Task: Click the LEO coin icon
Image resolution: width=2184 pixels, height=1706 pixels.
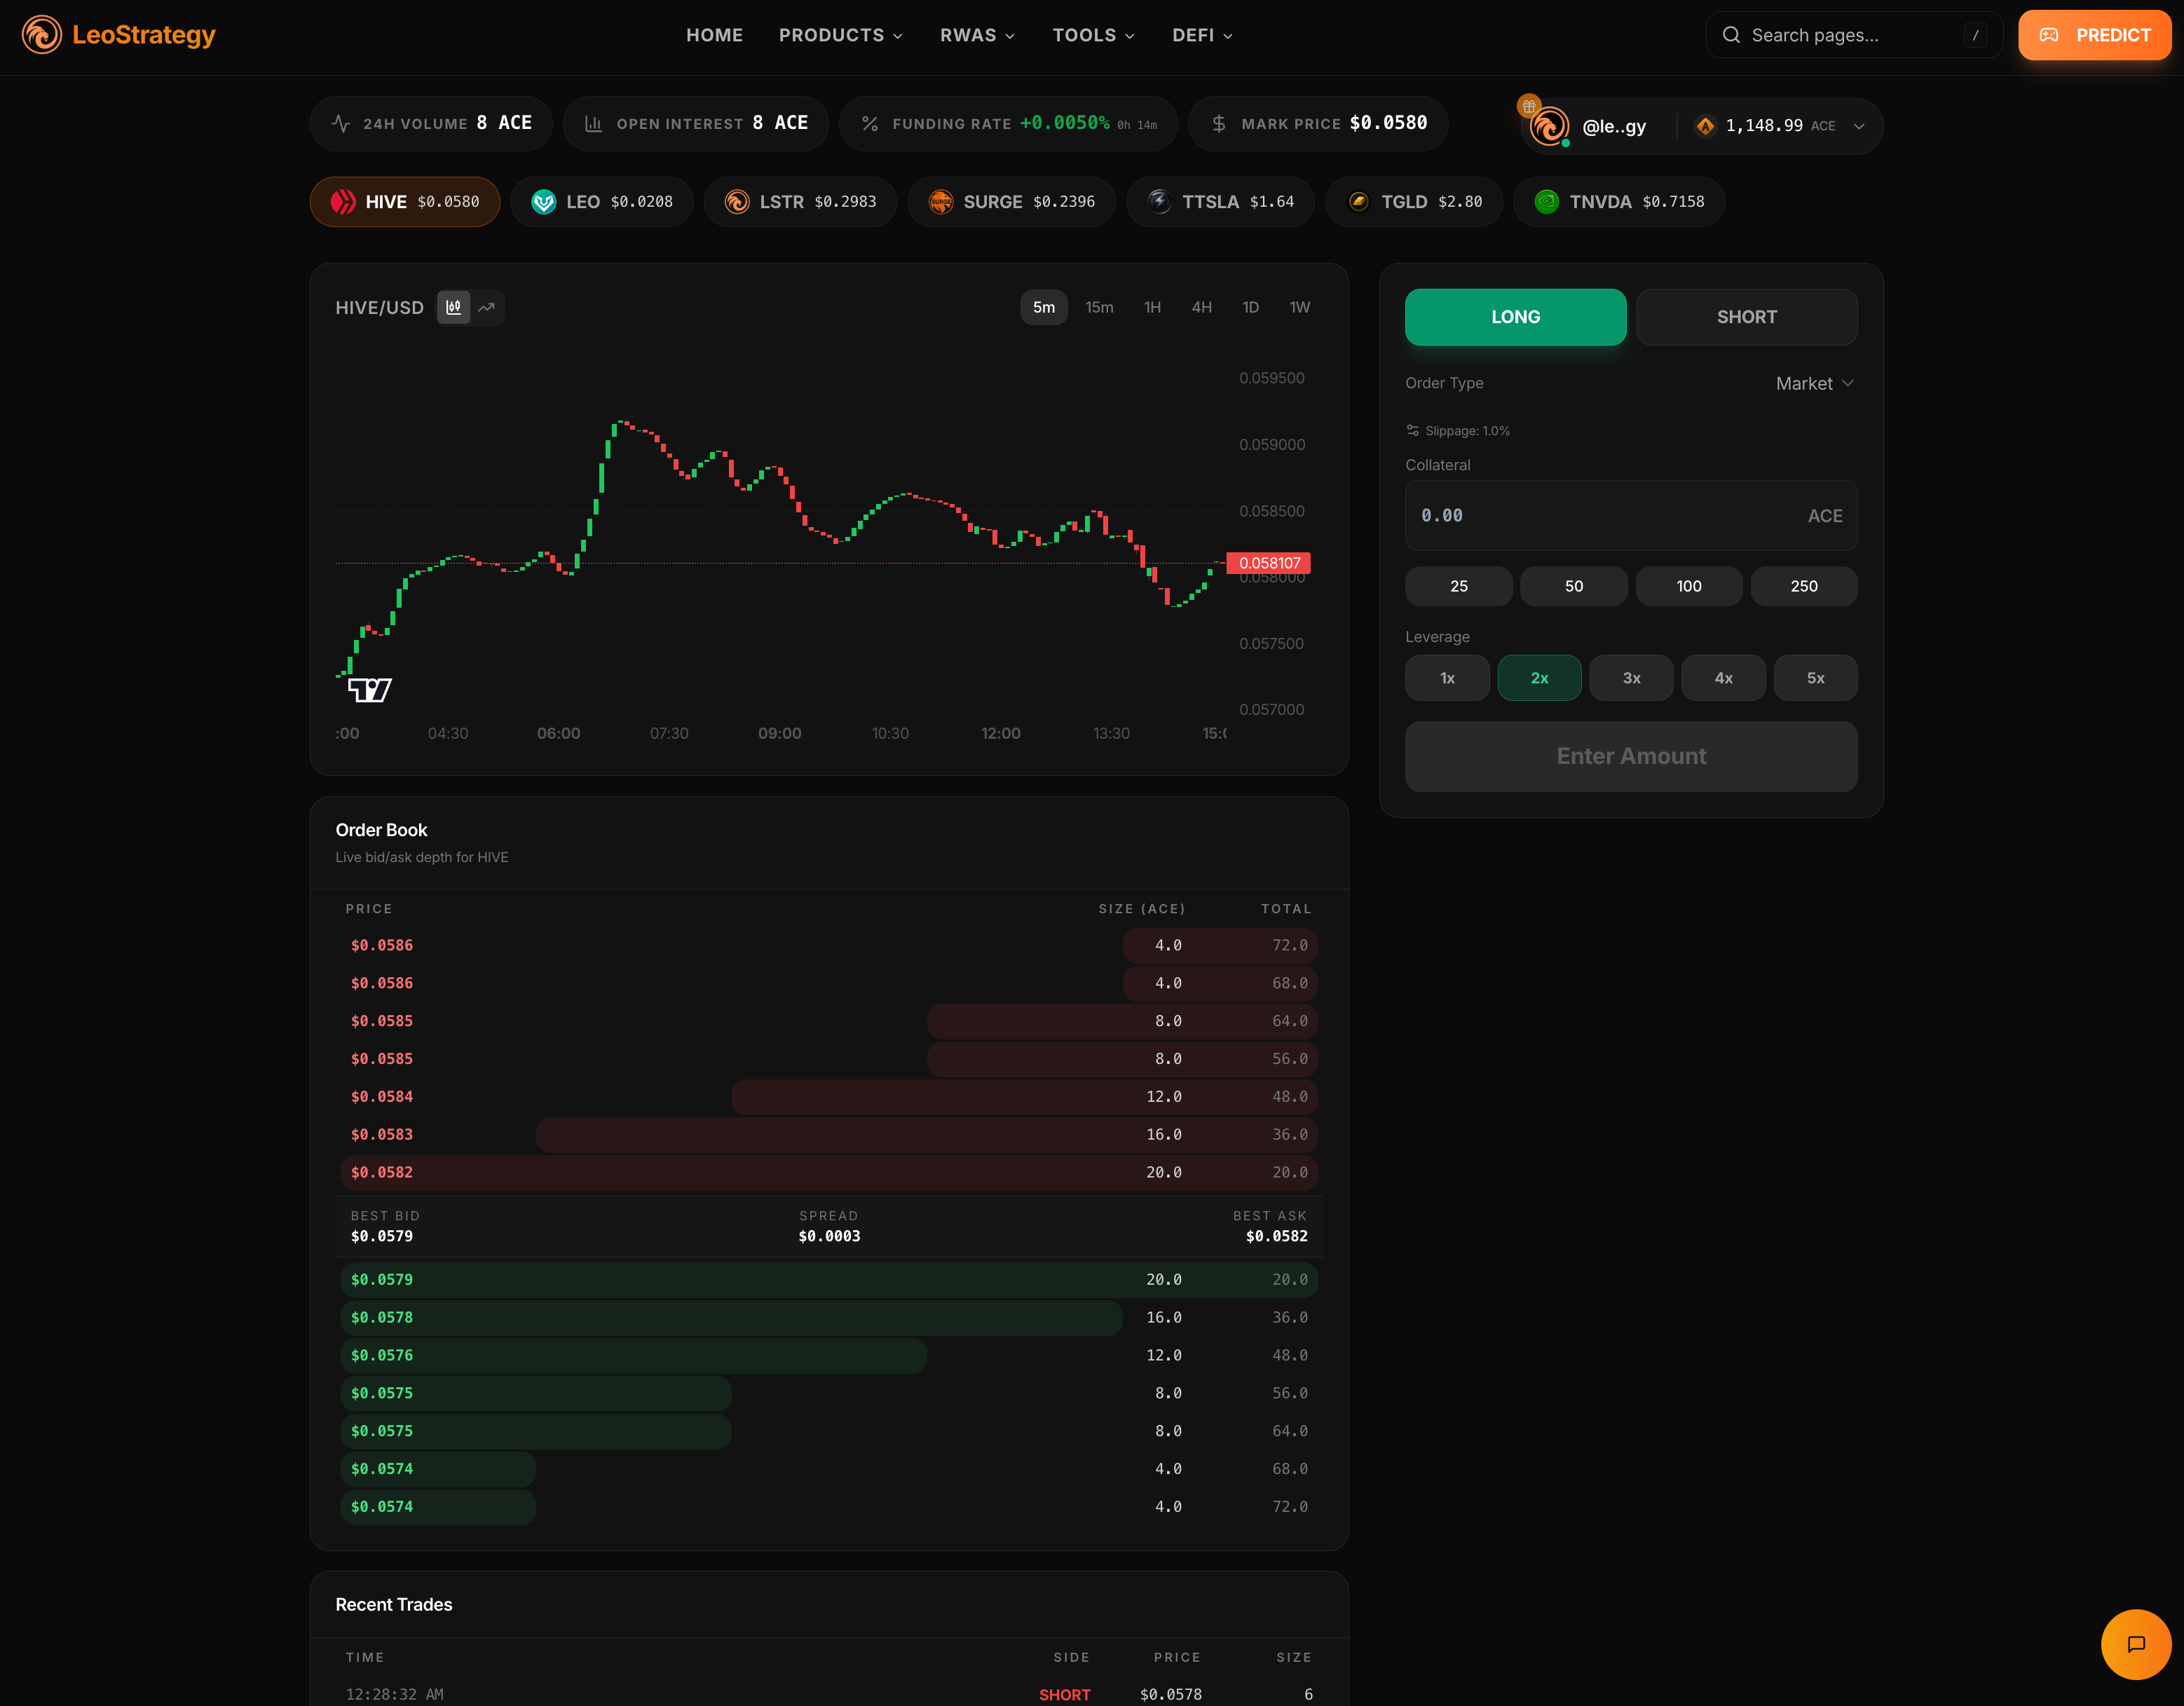Action: click(544, 202)
